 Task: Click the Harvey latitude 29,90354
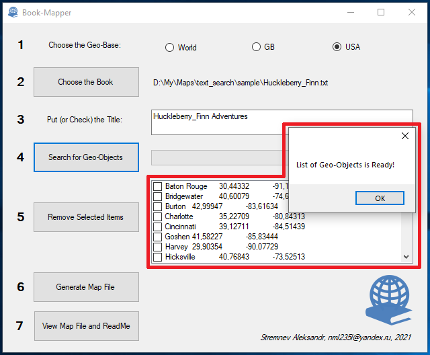(207, 247)
